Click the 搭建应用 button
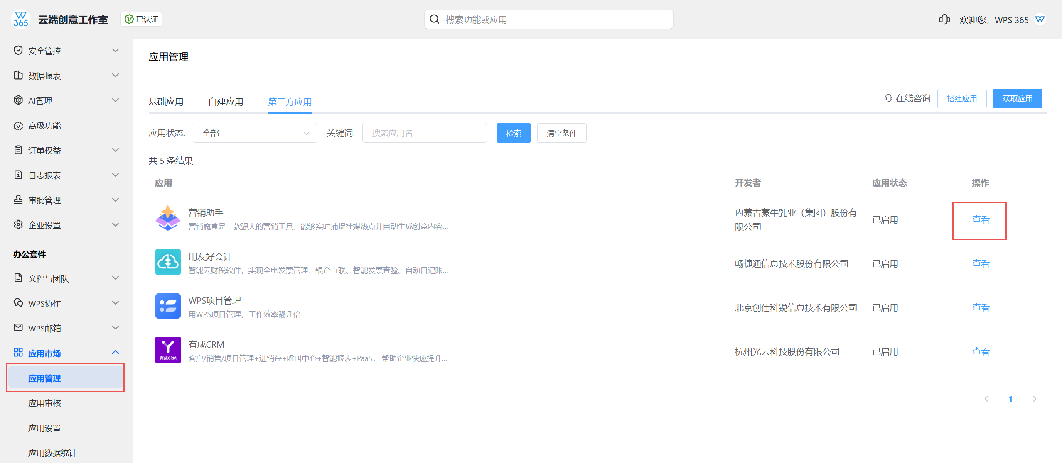This screenshot has height=463, width=1062. tap(962, 99)
